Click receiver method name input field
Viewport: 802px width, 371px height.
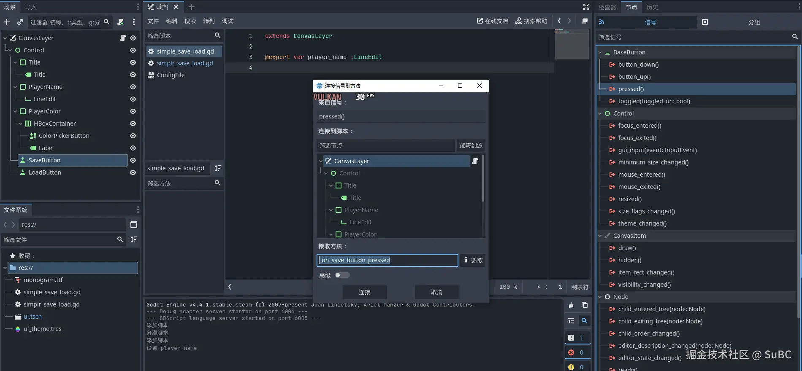387,260
